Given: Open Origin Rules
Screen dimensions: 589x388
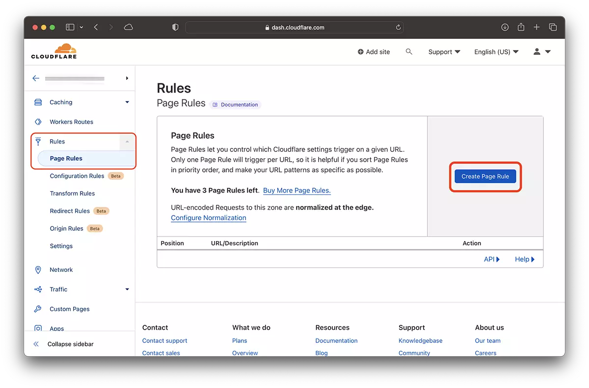Looking at the screenshot, I should click(x=67, y=229).
